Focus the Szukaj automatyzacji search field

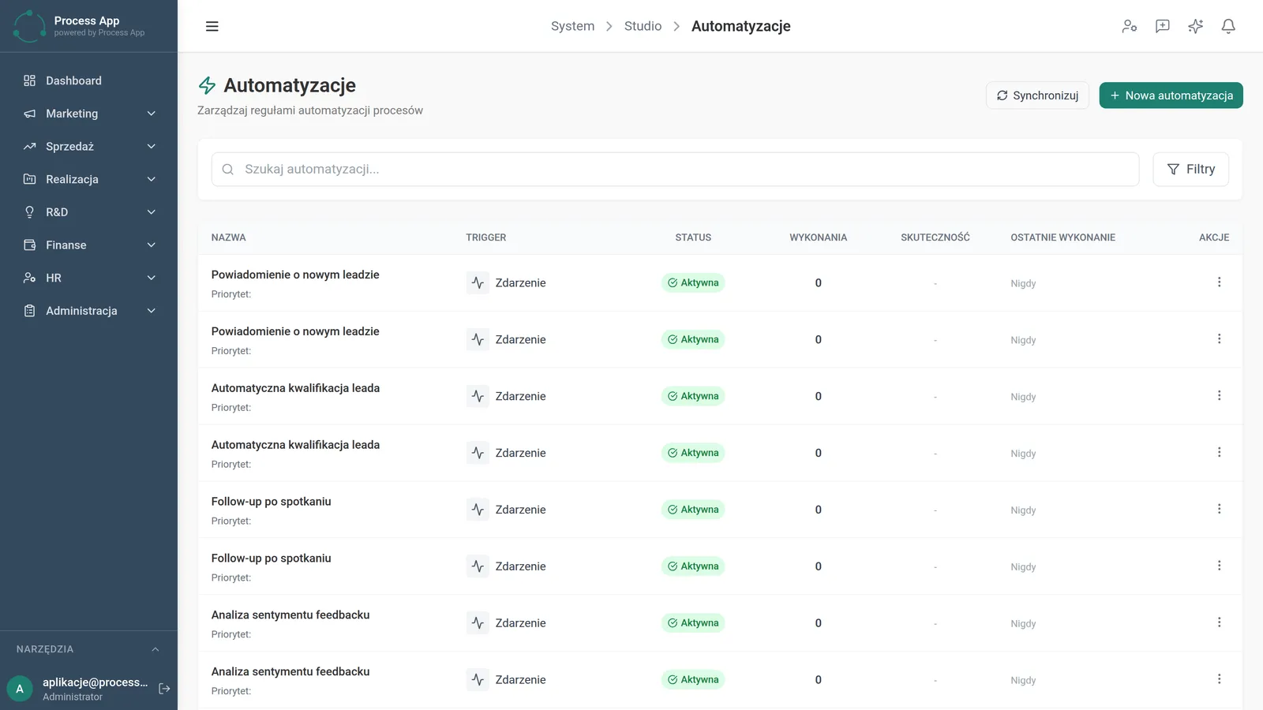[x=675, y=170]
